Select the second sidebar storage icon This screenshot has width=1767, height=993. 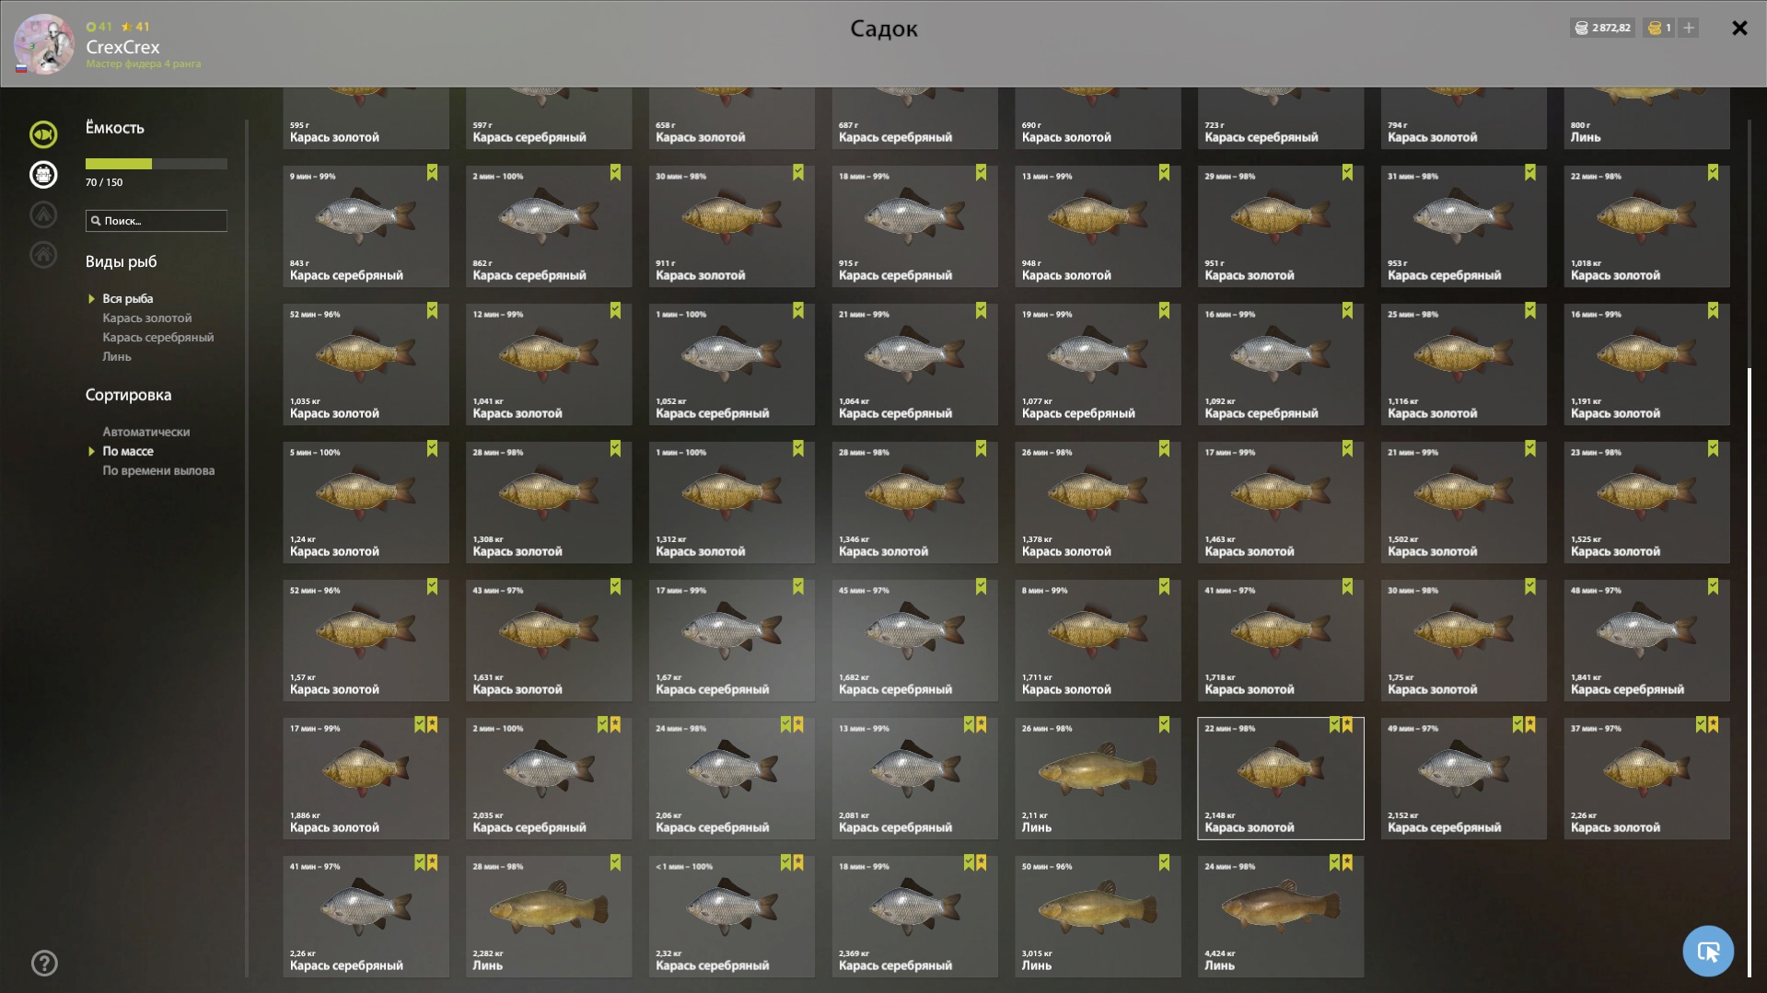click(43, 175)
